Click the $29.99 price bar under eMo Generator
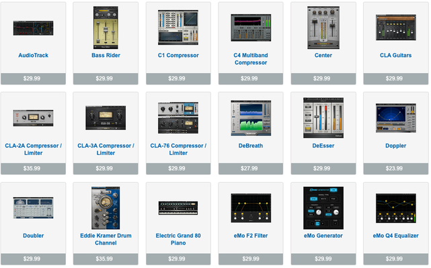The image size is (431, 268). click(x=323, y=259)
